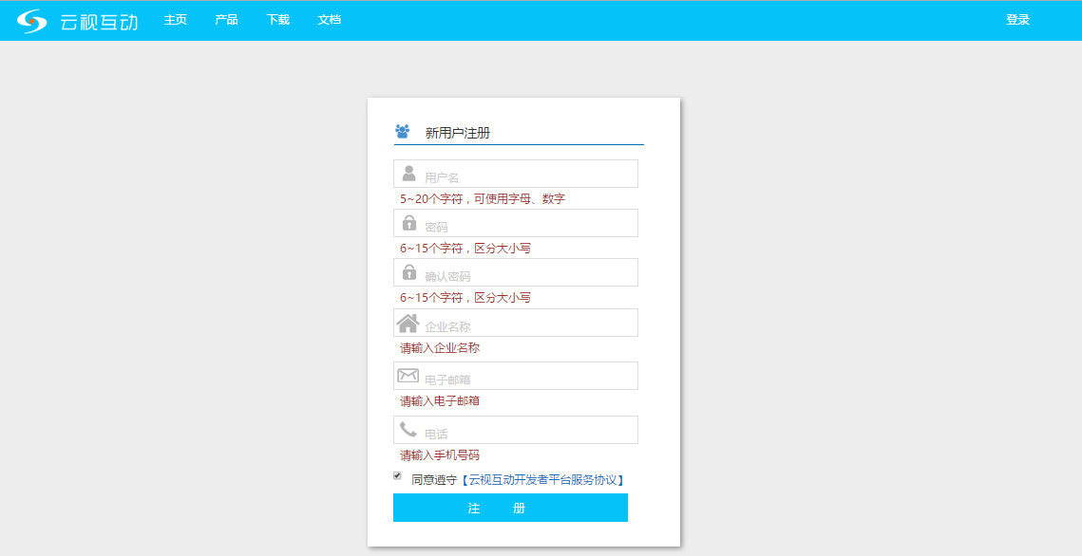Click the envelope icon in 电子邮箱 field
The width and height of the screenshot is (1082, 556).
408,376
